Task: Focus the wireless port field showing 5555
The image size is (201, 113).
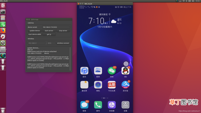Action: (51, 43)
